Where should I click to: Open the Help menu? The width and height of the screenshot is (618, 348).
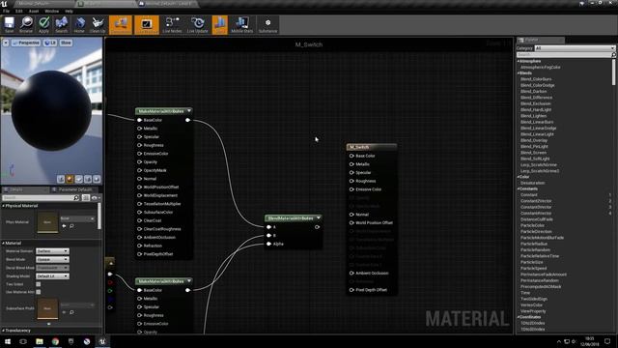click(x=69, y=11)
